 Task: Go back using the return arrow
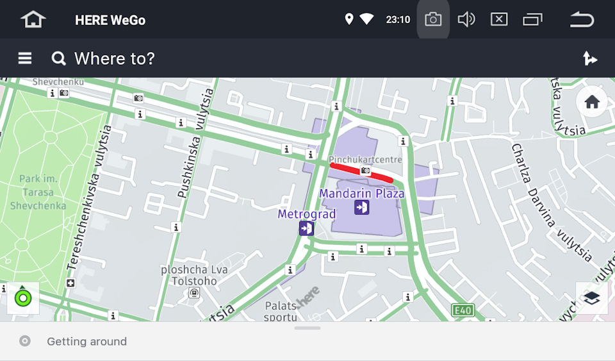582,19
